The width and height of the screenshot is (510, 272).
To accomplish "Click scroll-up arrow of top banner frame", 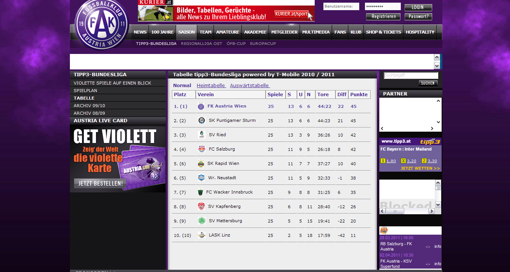I will point(437,57).
